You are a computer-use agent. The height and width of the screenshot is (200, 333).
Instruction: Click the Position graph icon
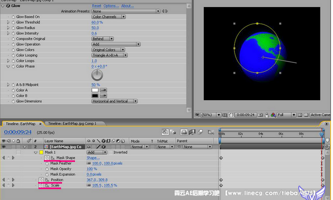coord(47,180)
